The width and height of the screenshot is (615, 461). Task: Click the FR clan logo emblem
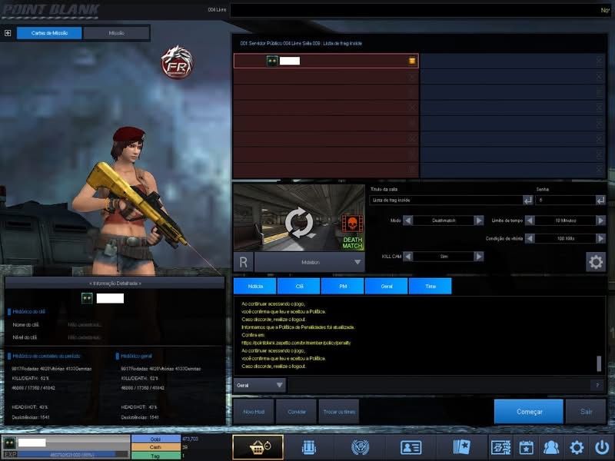pyautogui.click(x=177, y=62)
